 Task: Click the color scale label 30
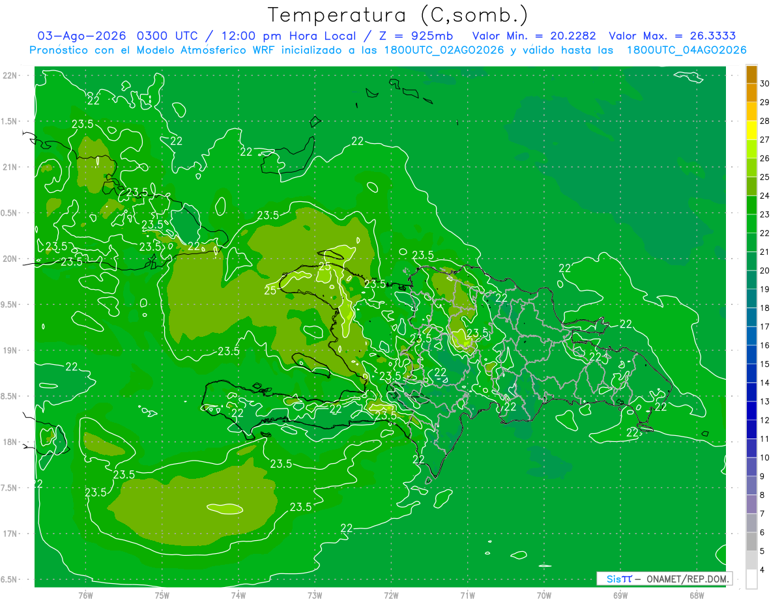click(x=766, y=83)
